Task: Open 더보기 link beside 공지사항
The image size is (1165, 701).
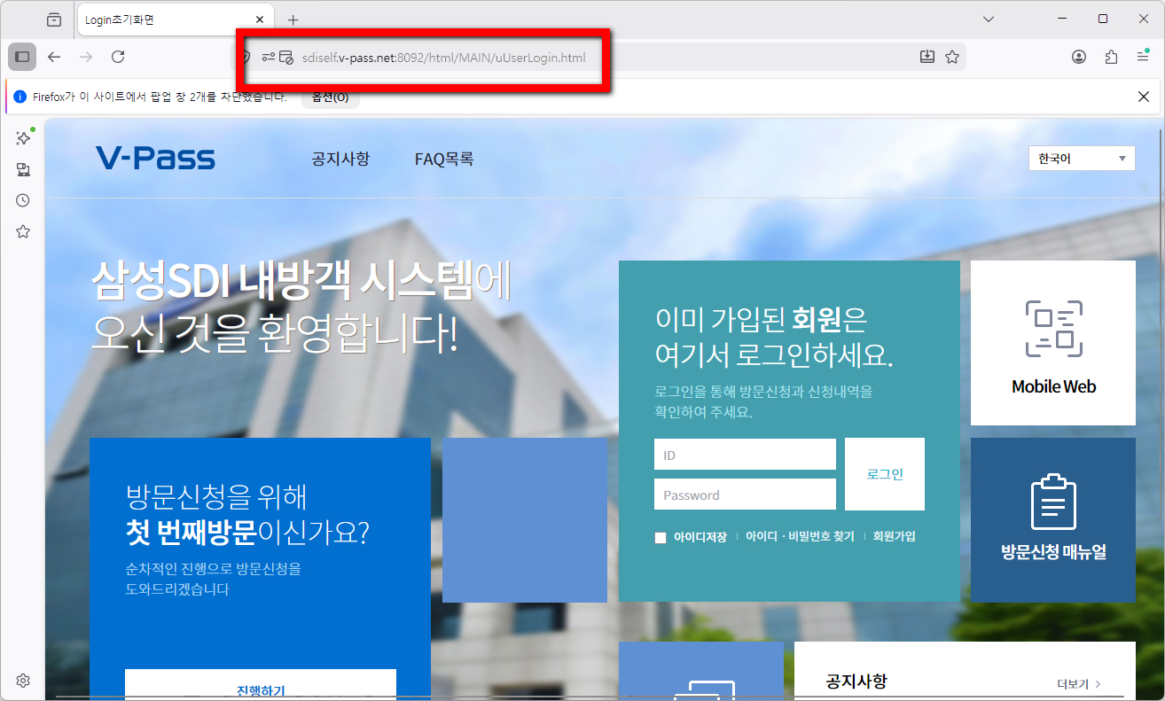Action: 1079,684
